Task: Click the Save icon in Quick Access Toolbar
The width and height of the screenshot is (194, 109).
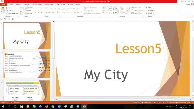Action: (x=2, y=19)
